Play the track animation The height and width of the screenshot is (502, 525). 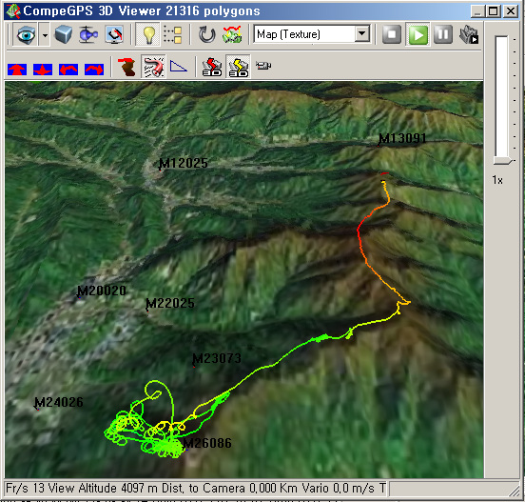coord(418,34)
